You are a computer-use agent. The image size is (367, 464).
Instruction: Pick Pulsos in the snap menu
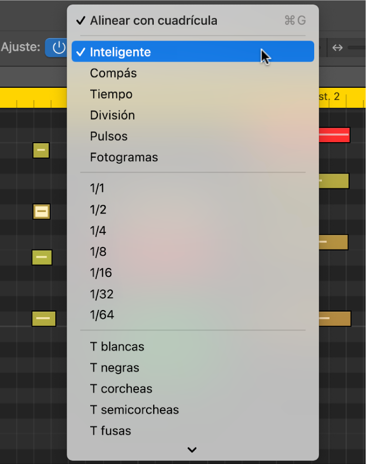(109, 136)
